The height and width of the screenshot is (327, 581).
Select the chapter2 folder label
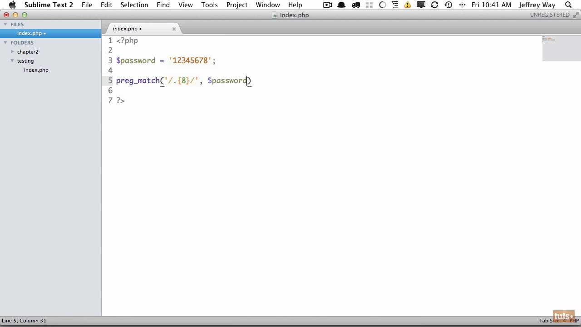tap(28, 52)
